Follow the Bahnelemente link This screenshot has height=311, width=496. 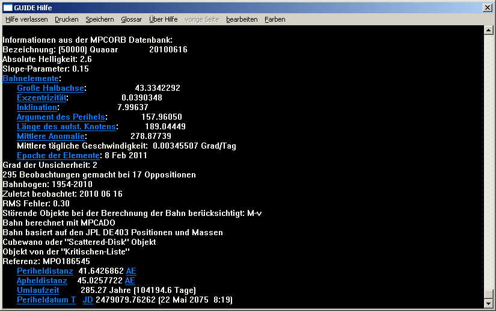[31, 79]
